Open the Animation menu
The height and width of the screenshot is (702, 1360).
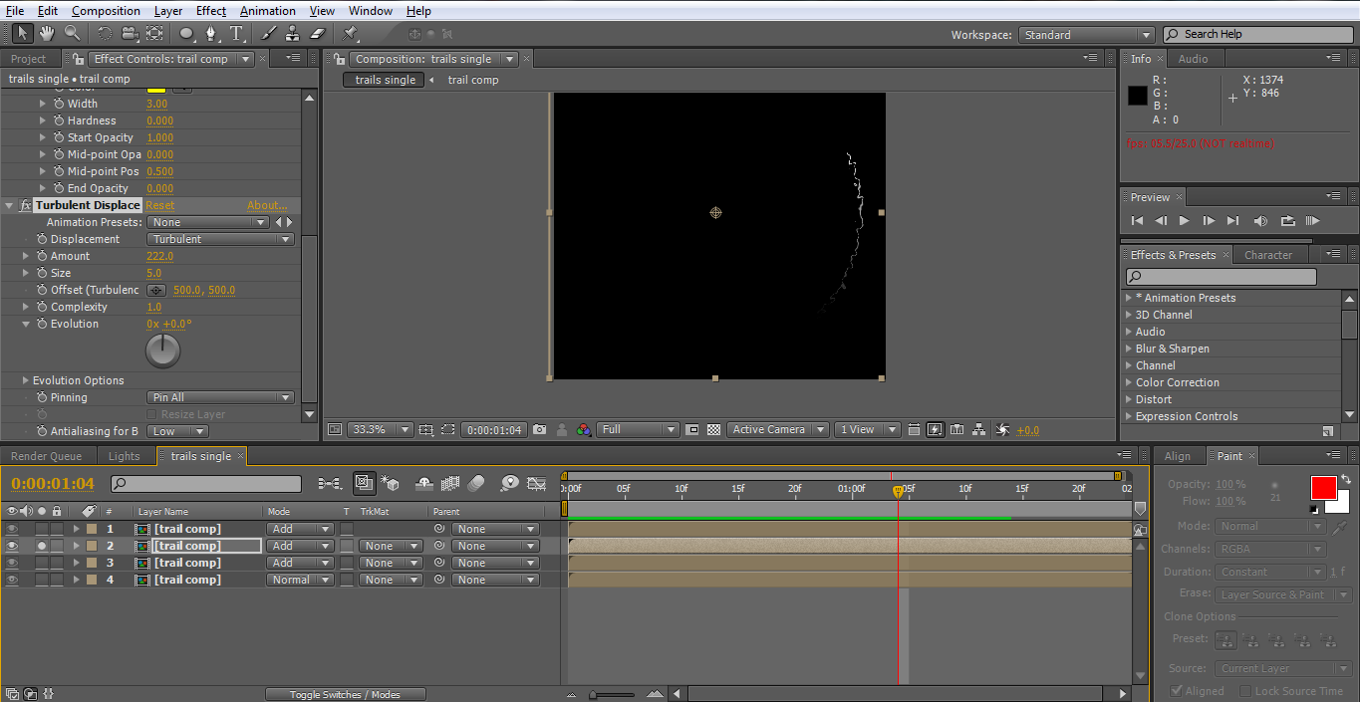268,11
